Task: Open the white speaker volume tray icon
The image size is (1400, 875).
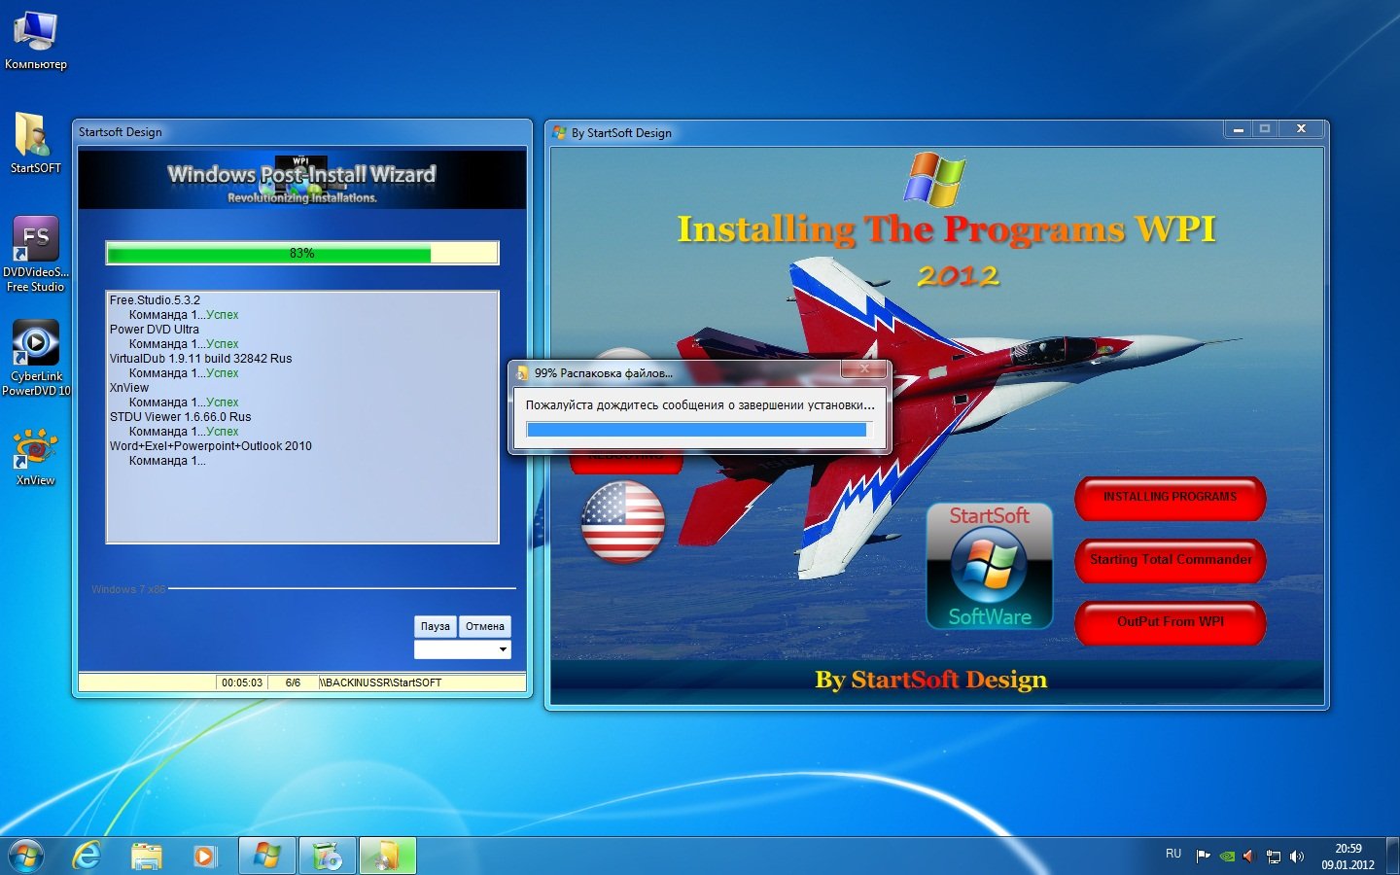Action: [1297, 857]
